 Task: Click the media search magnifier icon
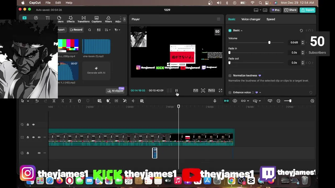click(90, 30)
